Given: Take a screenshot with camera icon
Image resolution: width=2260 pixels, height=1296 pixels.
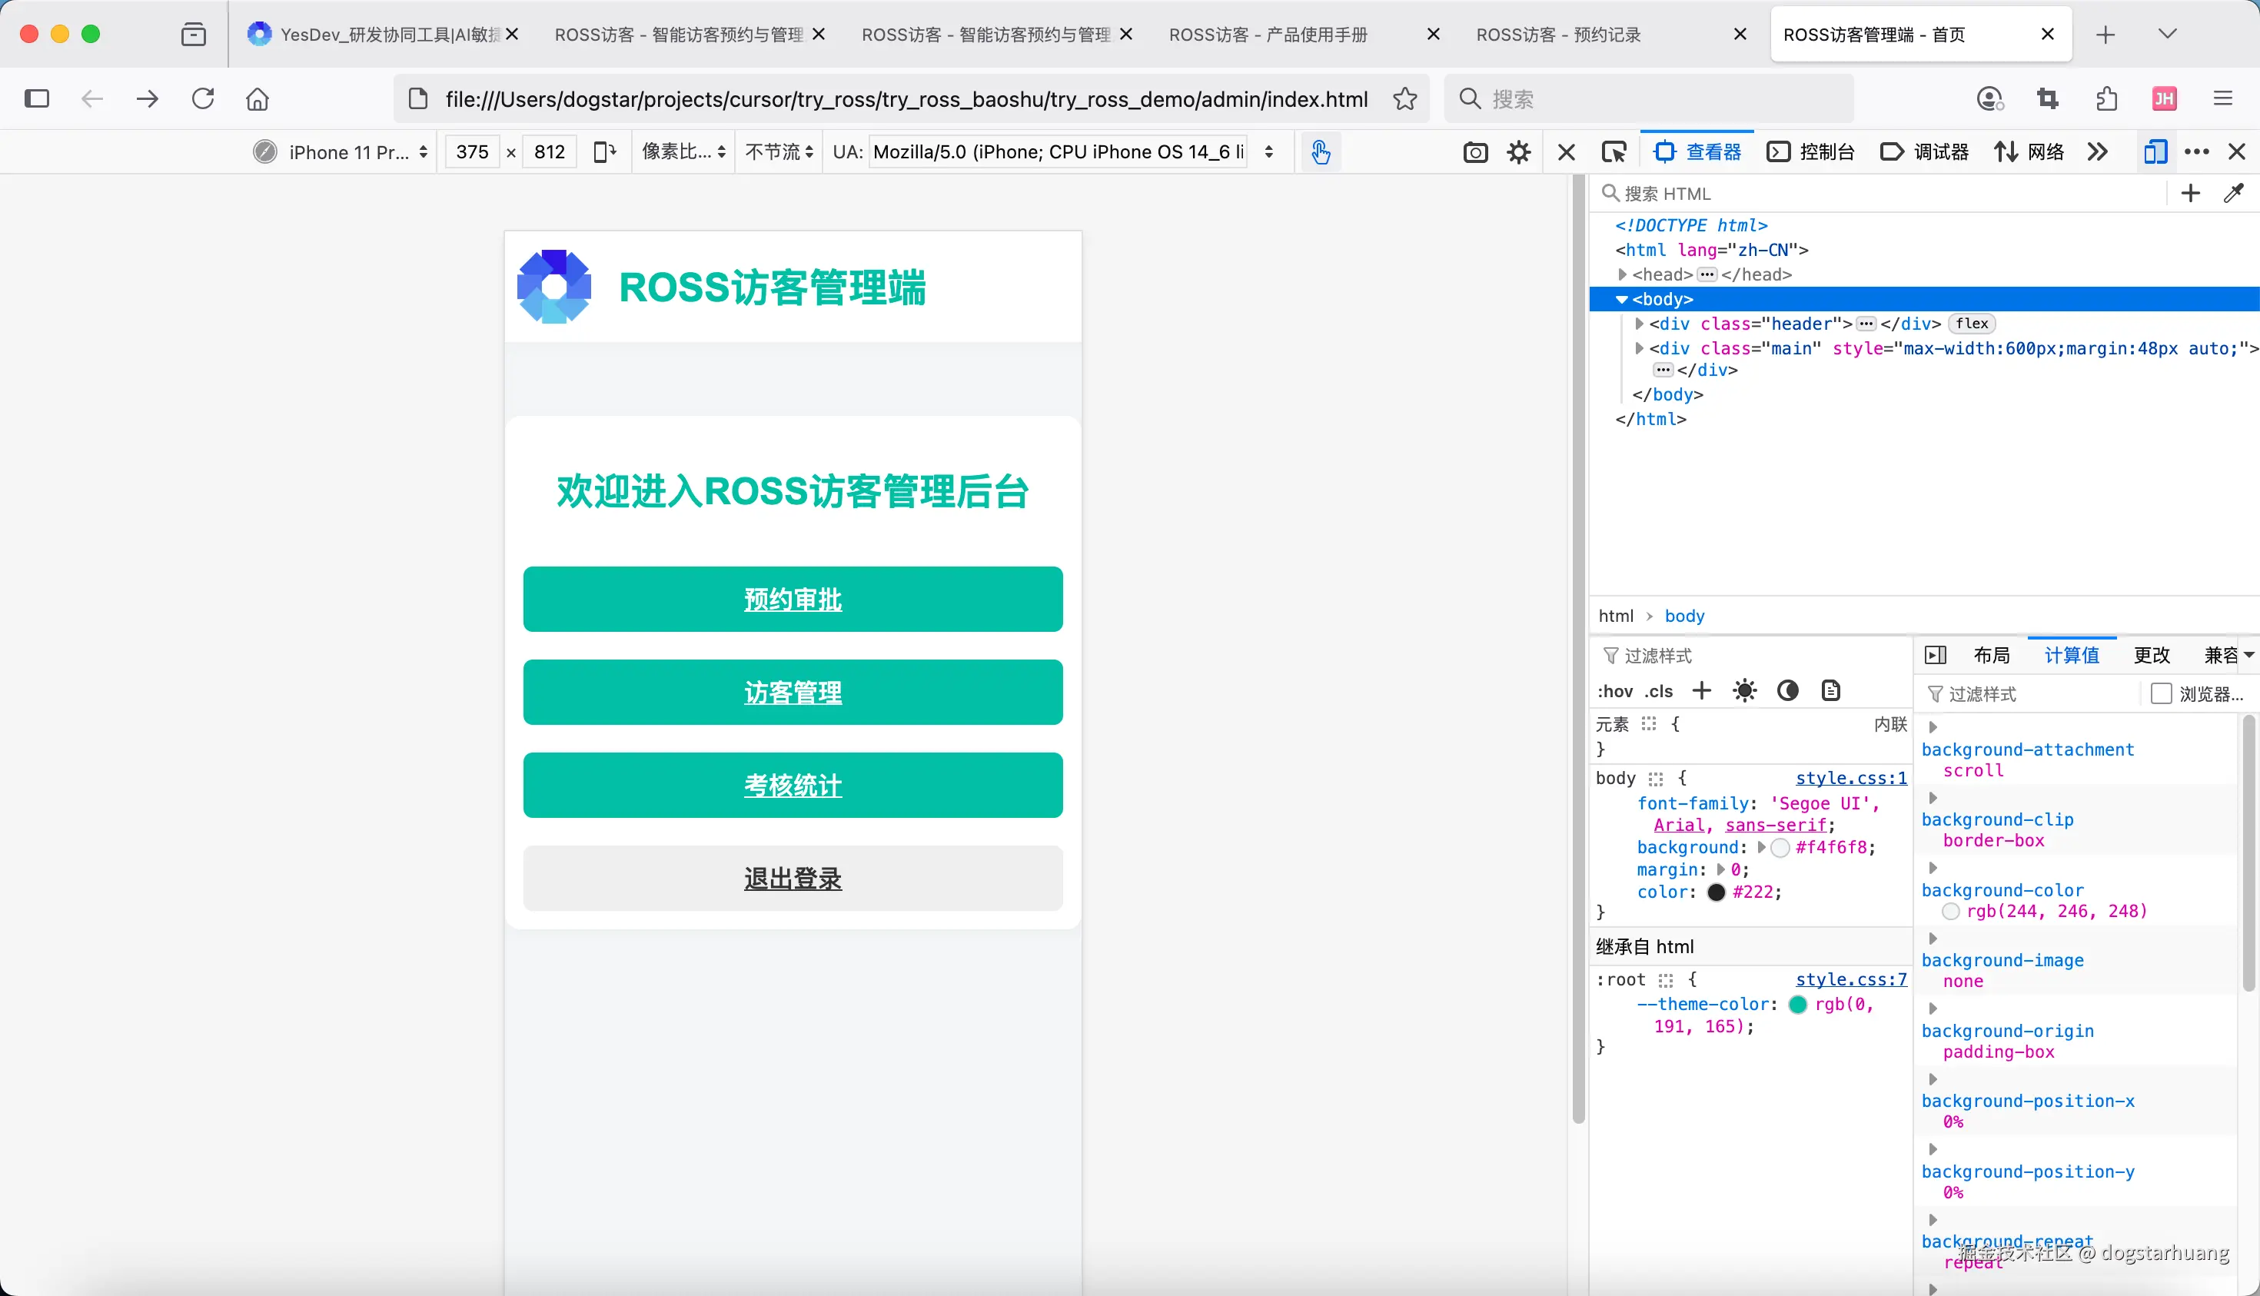Looking at the screenshot, I should (1475, 152).
